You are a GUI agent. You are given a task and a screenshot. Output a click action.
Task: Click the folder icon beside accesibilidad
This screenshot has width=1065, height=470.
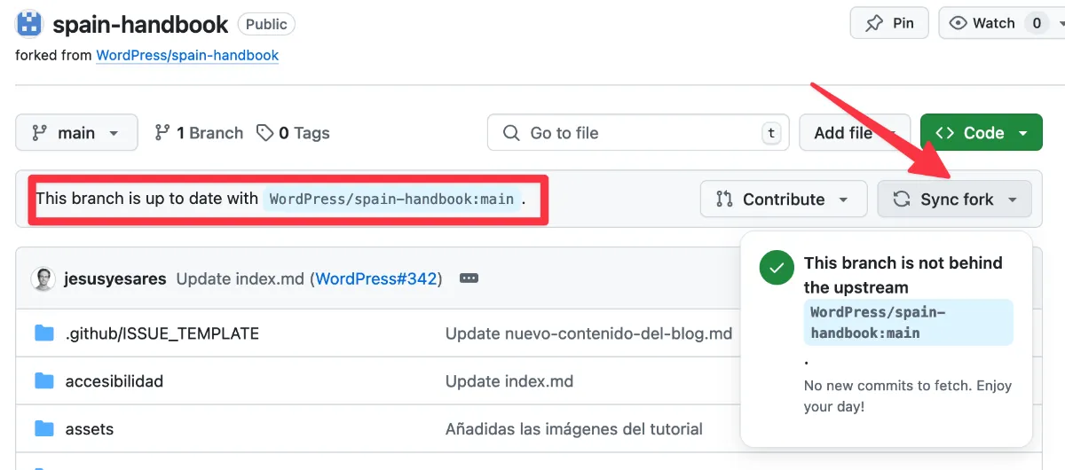[x=44, y=380]
